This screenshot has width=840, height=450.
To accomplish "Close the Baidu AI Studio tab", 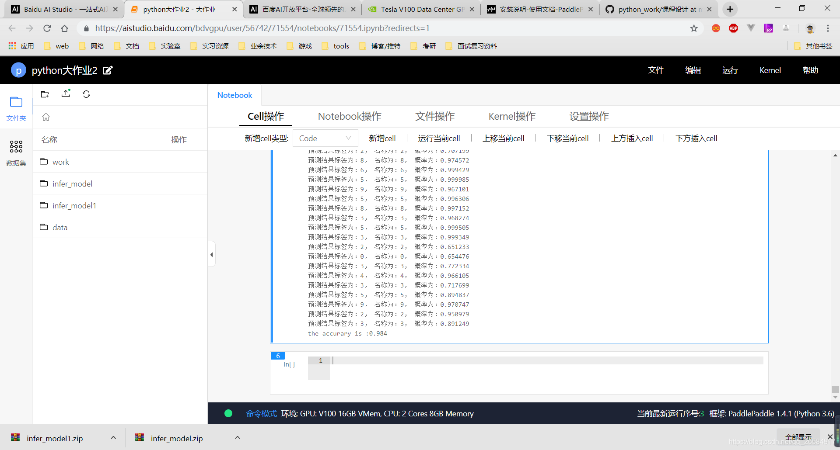I will 115,9.
